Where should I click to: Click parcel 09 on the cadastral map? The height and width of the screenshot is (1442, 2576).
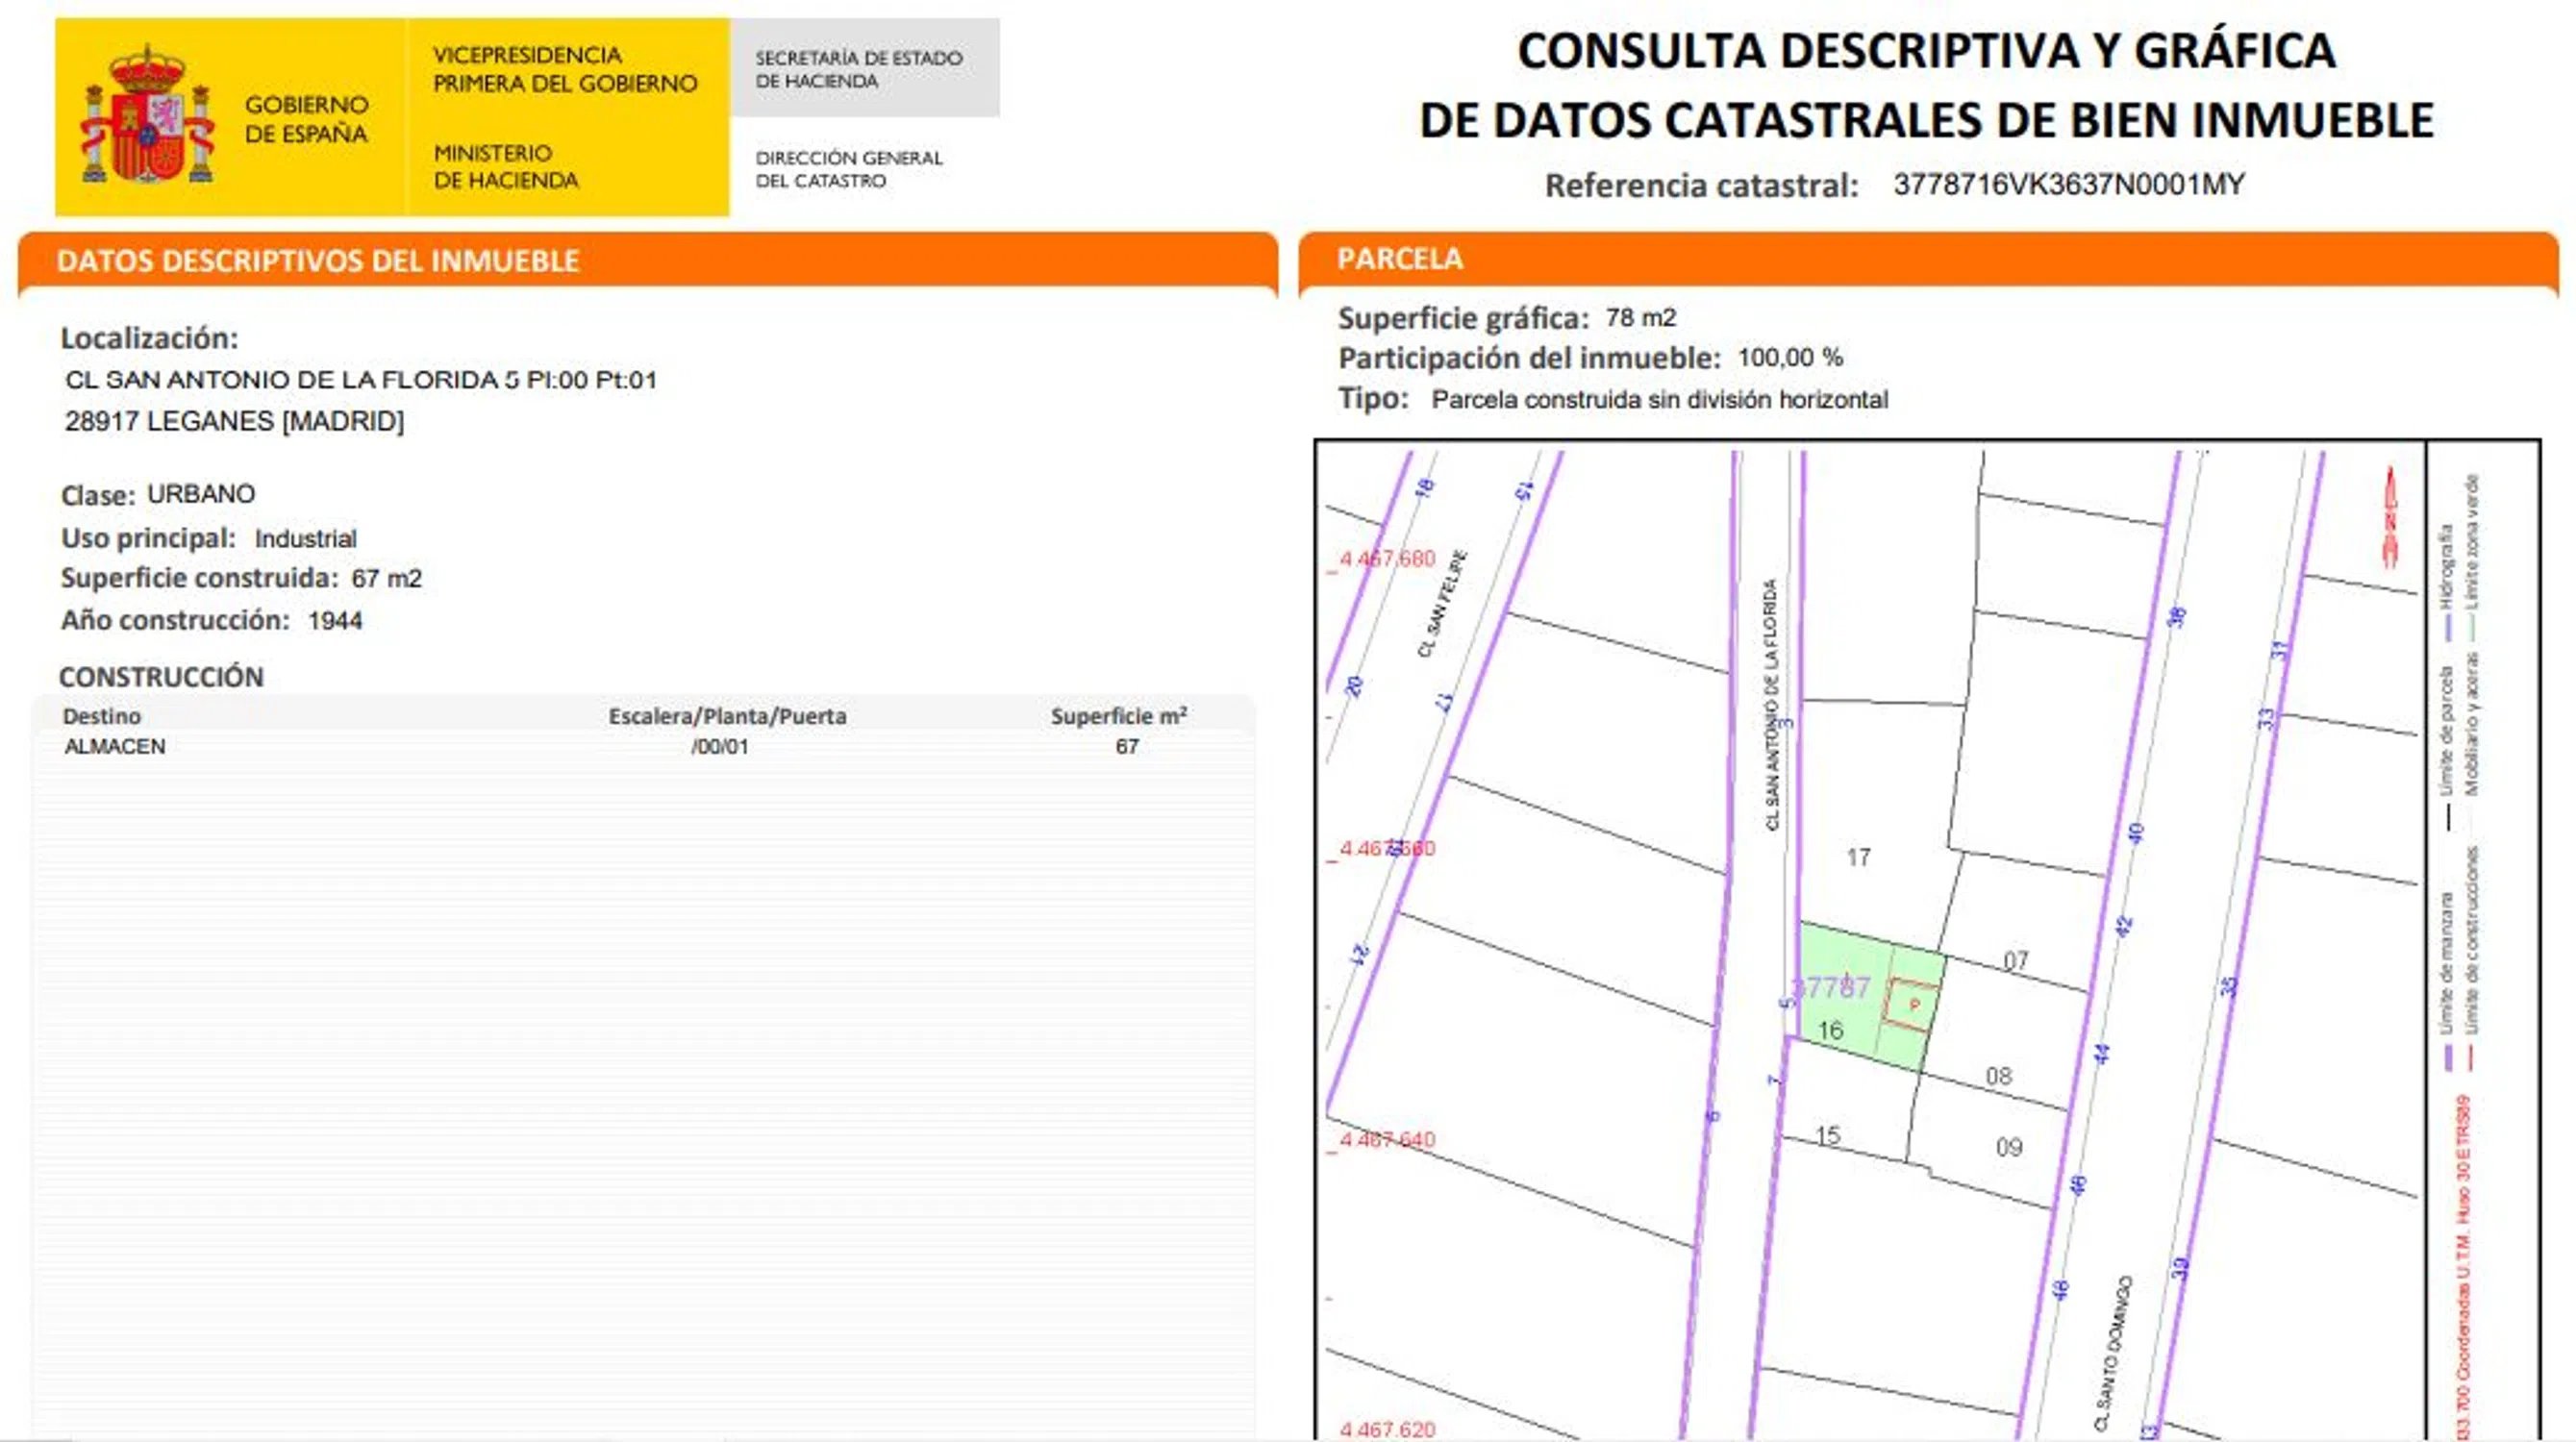click(2008, 1147)
